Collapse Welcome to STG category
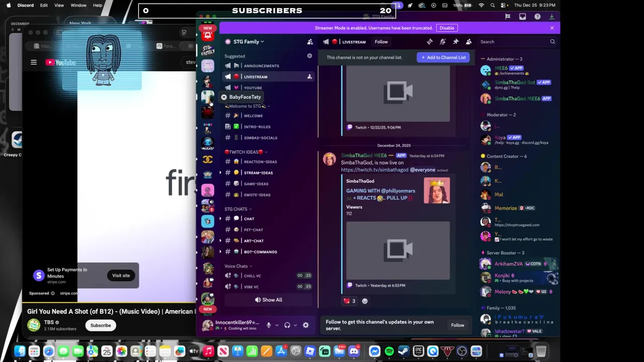Screen dimensions: 644x362 coord(248,106)
